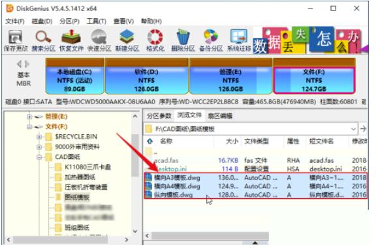Switch to the 浏览文件 tab
Viewport: 376px width, 245px height.
(x=189, y=115)
